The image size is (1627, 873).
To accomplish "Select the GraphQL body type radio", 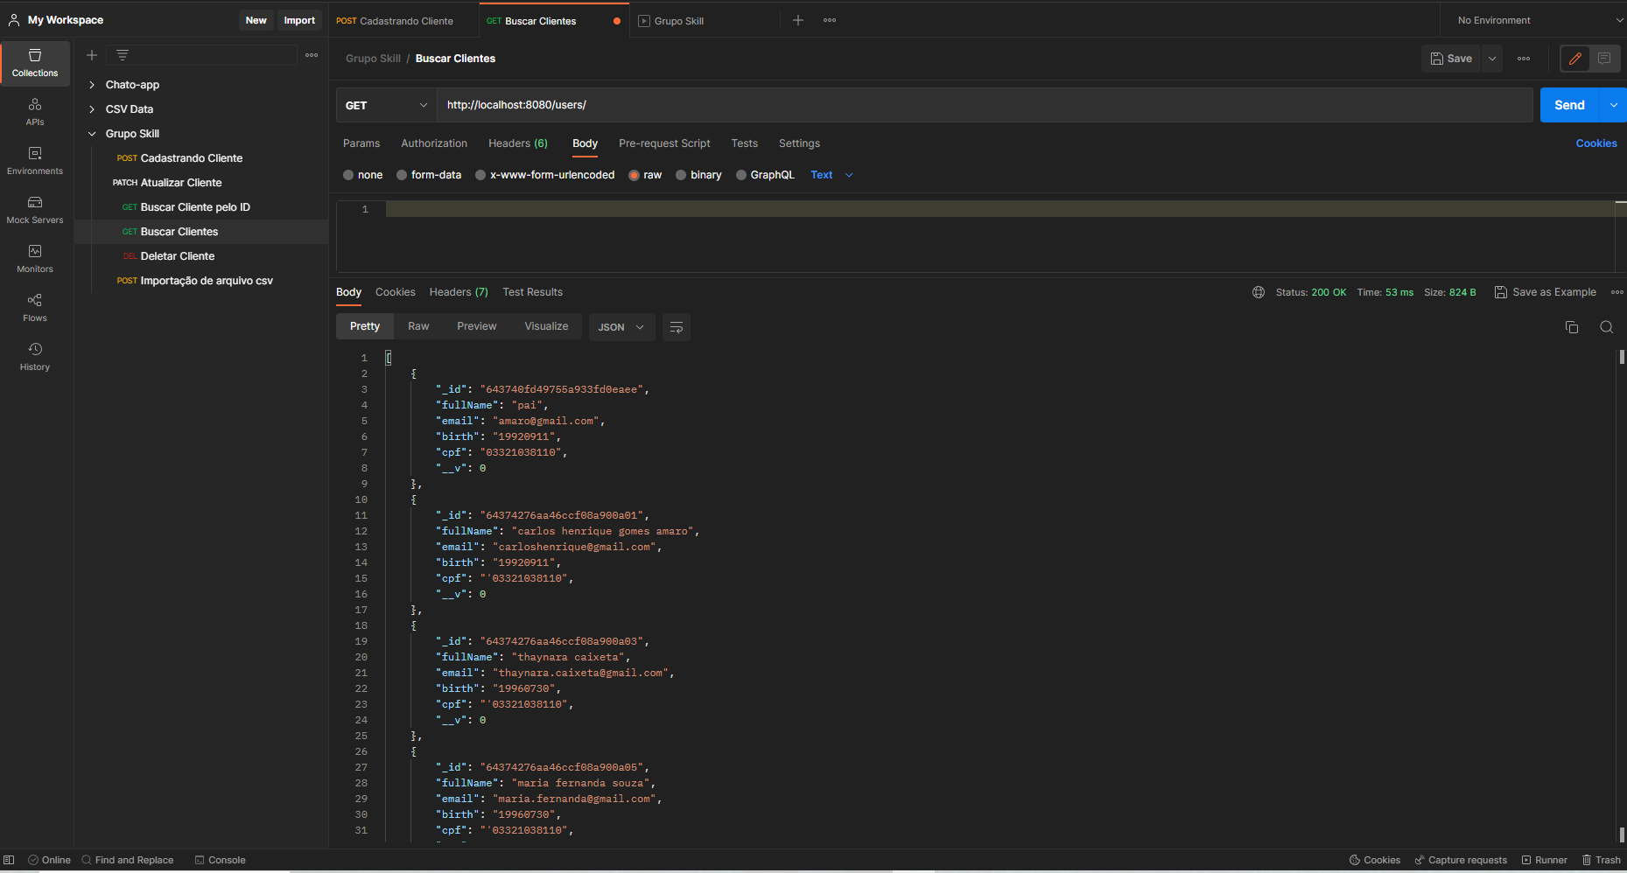I will pyautogui.click(x=741, y=175).
